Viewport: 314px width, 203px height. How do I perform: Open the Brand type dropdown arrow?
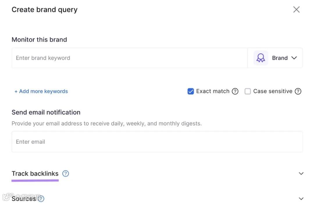pos(294,58)
